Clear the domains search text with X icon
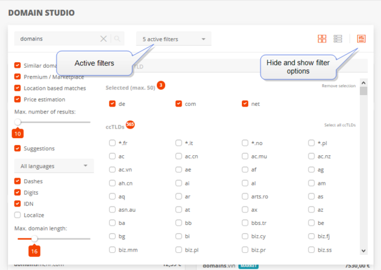Image resolution: width=381 pixels, height=270 pixels. [104, 39]
